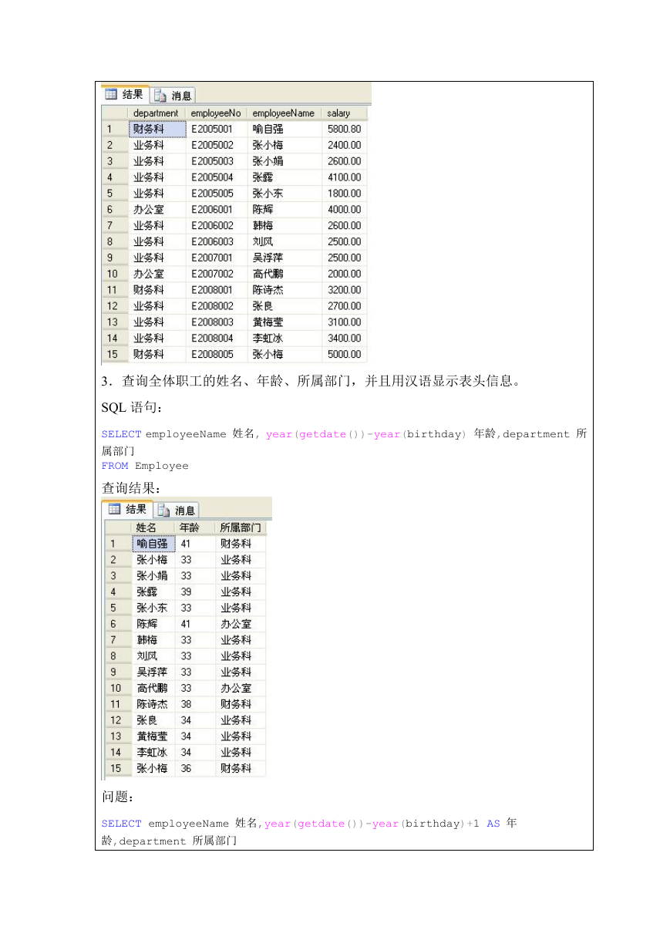The height and width of the screenshot is (947, 670).
Task: Select age 41 in the 陈辉 row
Action: pos(196,624)
